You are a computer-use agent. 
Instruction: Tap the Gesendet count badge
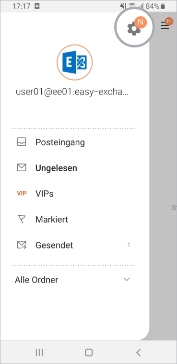point(129,245)
